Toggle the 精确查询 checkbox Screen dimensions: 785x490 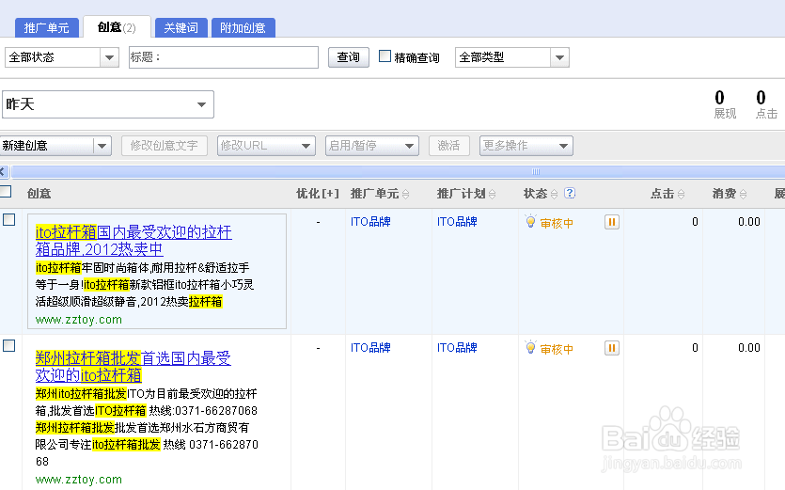coord(385,56)
